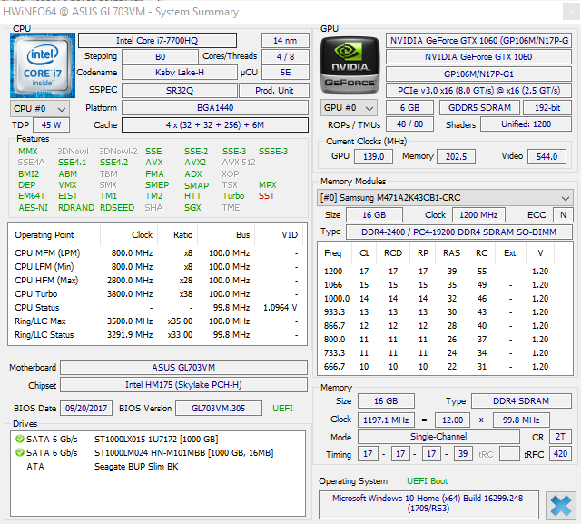Click the GPU clock 139.0 value

(373, 156)
